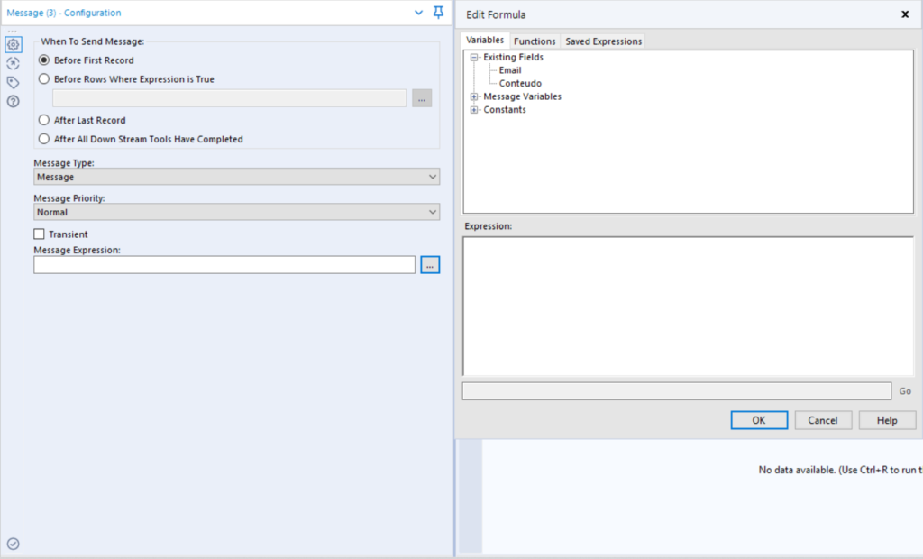The height and width of the screenshot is (559, 923).
Task: Collapse the Existing Fields tree node
Action: pos(474,57)
